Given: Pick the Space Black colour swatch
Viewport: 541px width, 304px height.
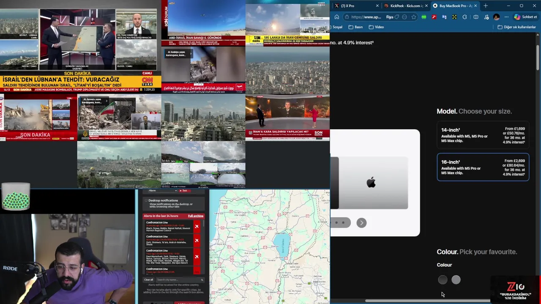Looking at the screenshot, I should [x=443, y=280].
